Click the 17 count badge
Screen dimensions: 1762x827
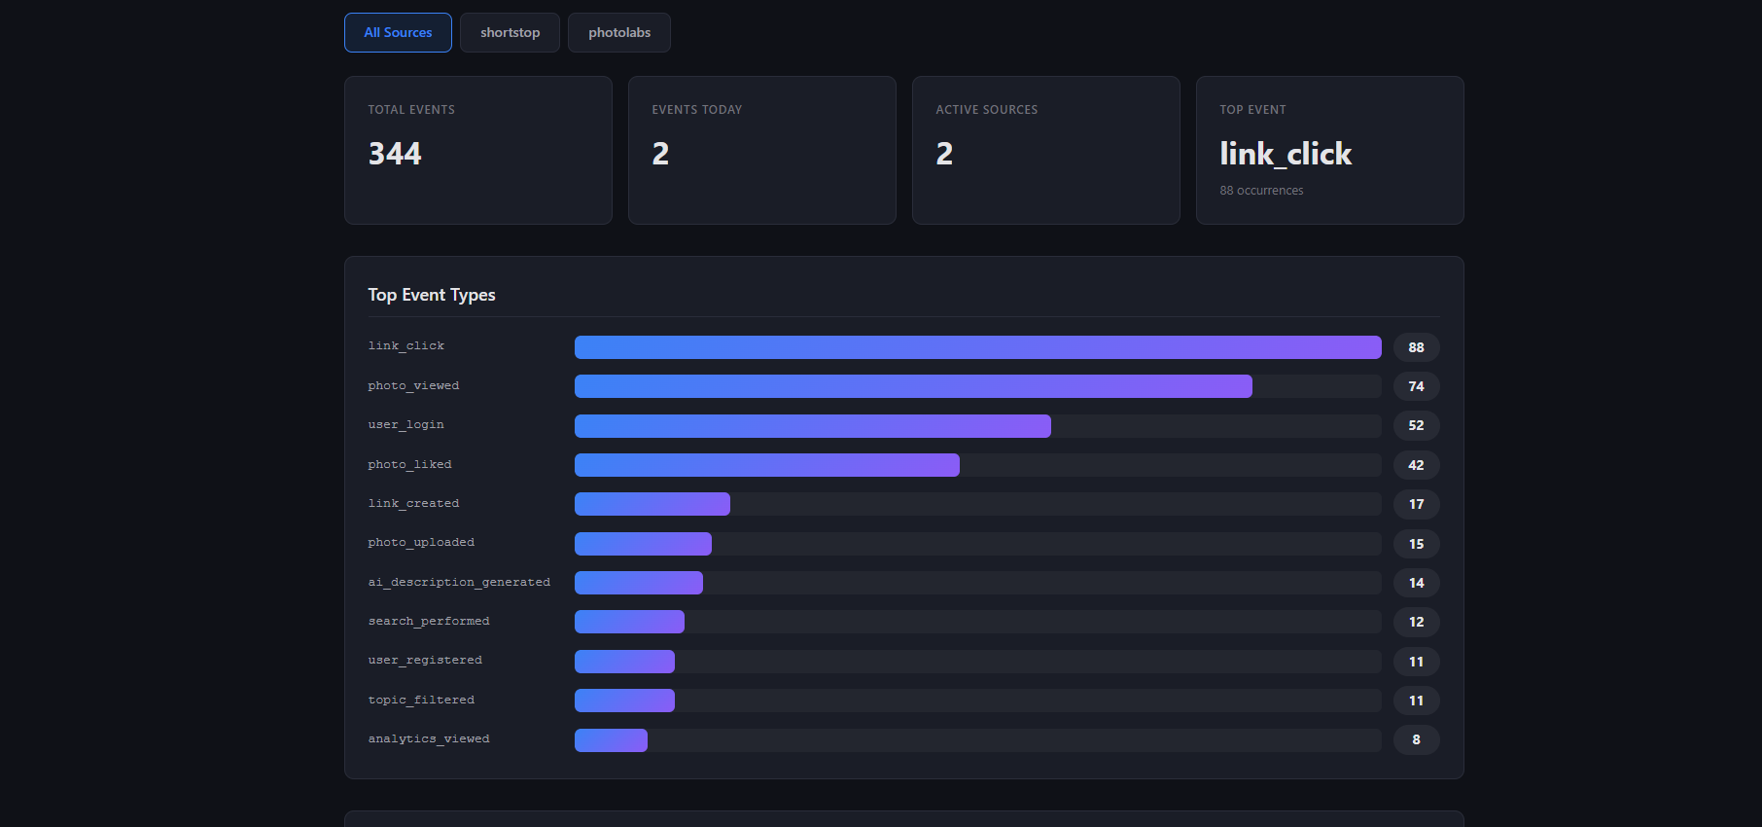click(1416, 504)
